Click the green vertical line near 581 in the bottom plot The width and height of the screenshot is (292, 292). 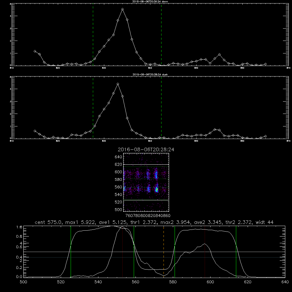[x=175, y=252]
